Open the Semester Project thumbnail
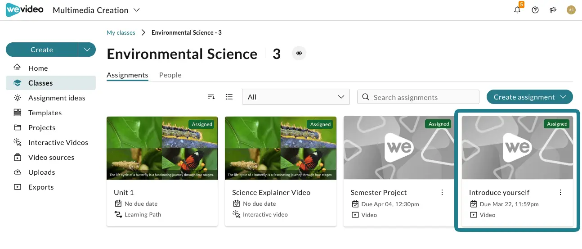Viewport: 582px width, 249px height. (x=399, y=148)
